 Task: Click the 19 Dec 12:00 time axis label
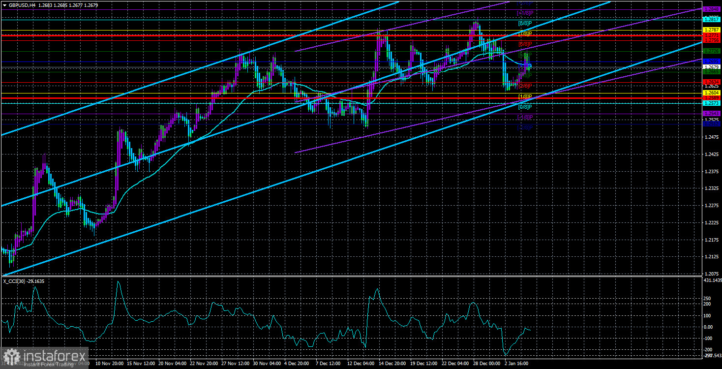(x=424, y=364)
